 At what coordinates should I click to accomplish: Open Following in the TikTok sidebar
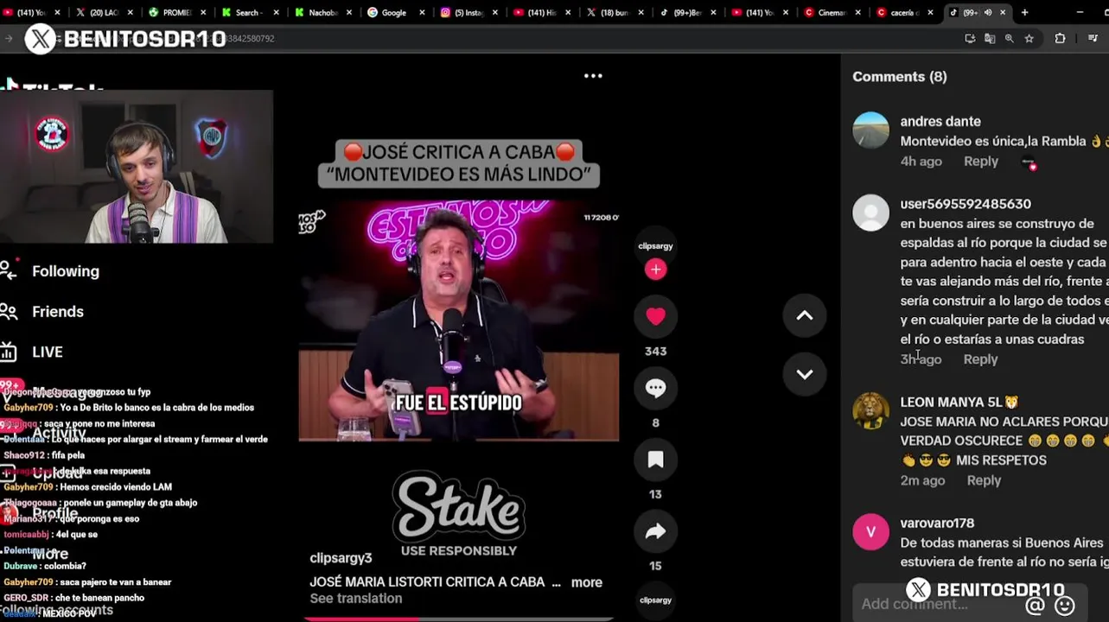click(x=66, y=271)
